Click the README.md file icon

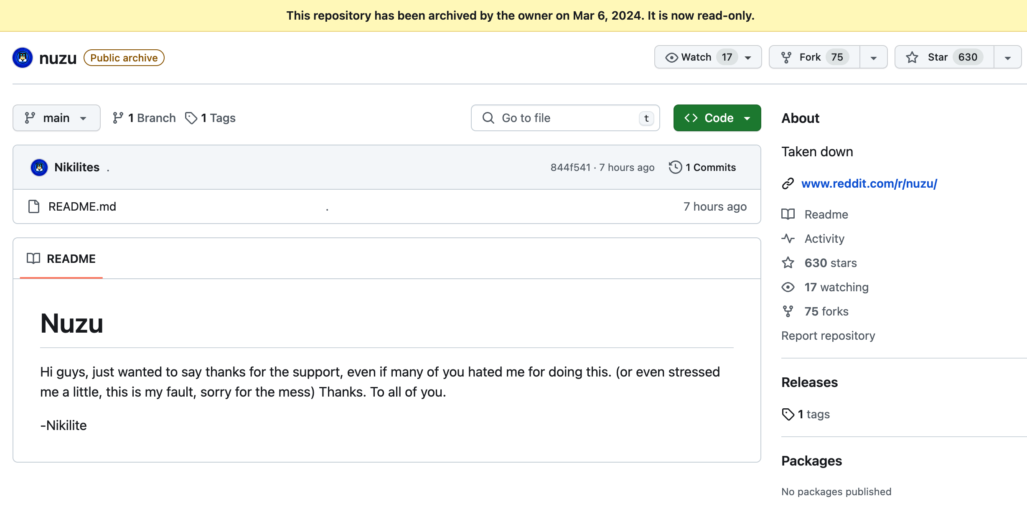click(x=34, y=206)
